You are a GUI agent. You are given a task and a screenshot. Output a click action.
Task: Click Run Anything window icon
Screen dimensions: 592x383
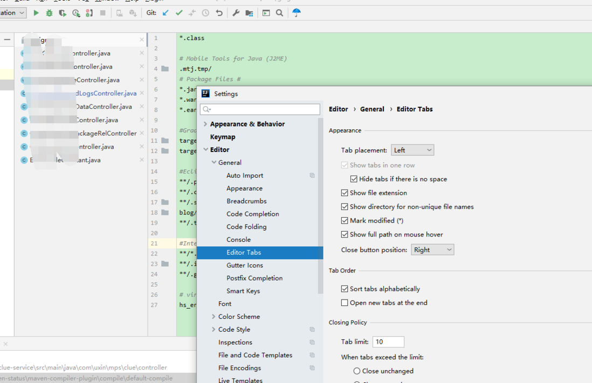coord(266,13)
